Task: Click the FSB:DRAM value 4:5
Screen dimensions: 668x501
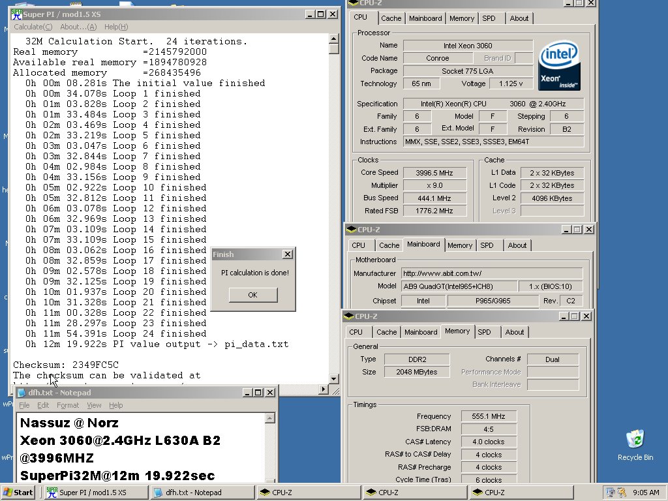Action: (489, 429)
